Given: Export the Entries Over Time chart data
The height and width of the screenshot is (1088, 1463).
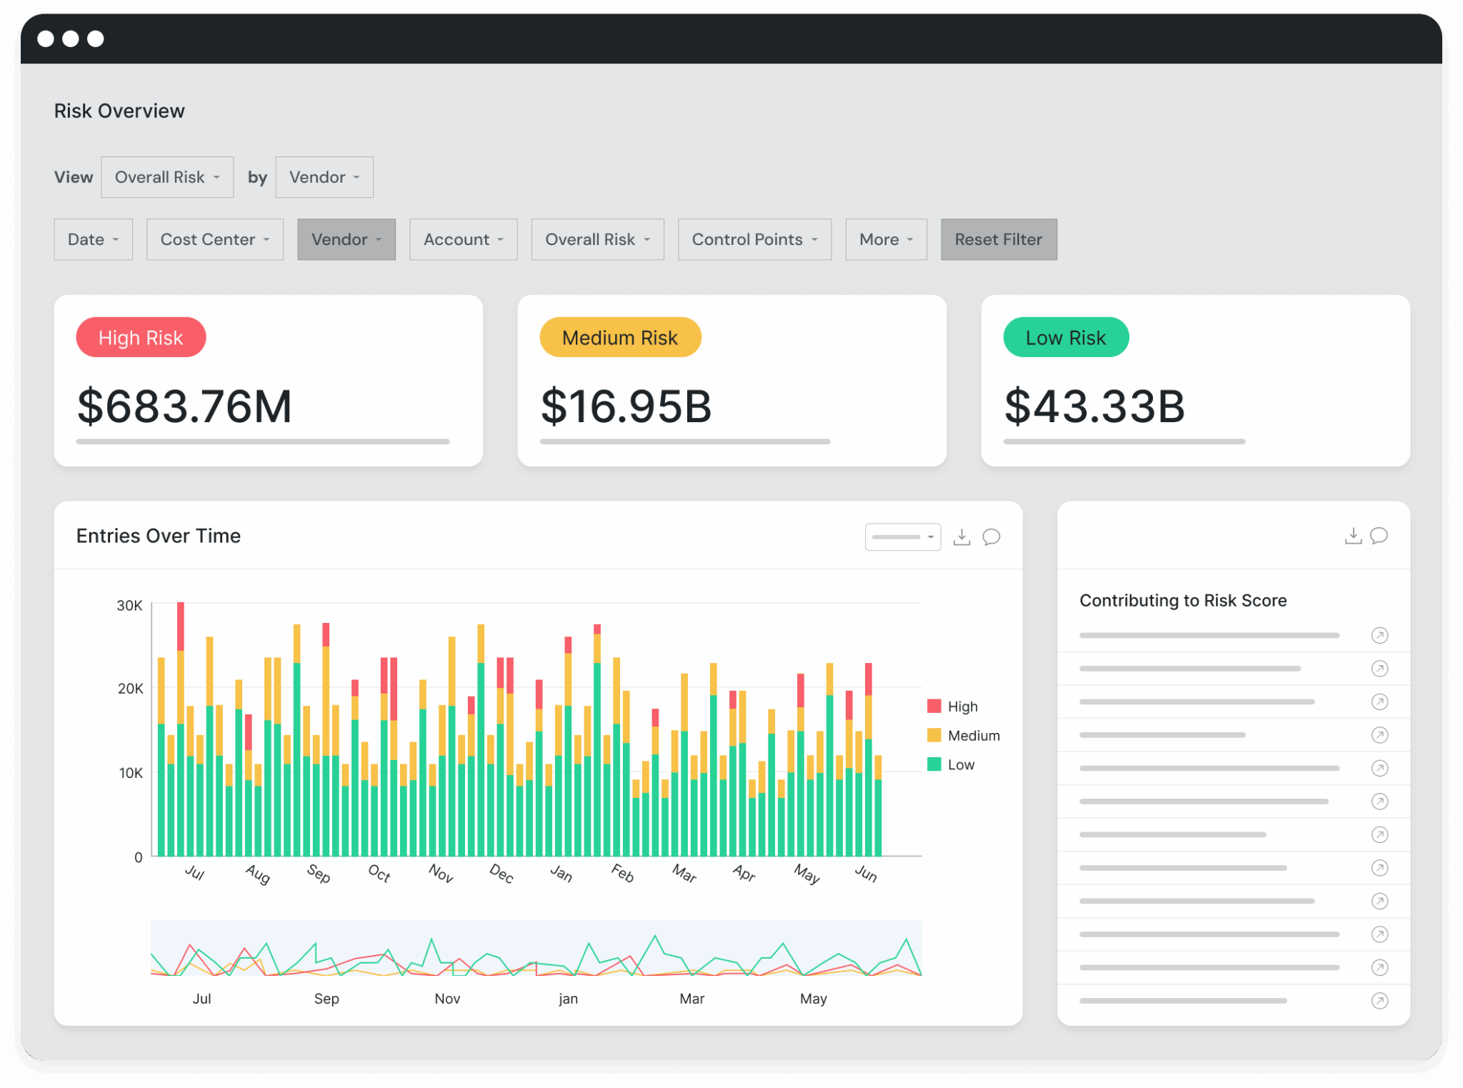Looking at the screenshot, I should (962, 536).
